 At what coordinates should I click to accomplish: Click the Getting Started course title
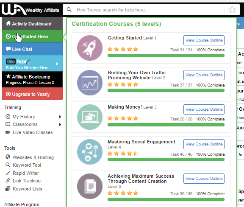[x=125, y=38]
